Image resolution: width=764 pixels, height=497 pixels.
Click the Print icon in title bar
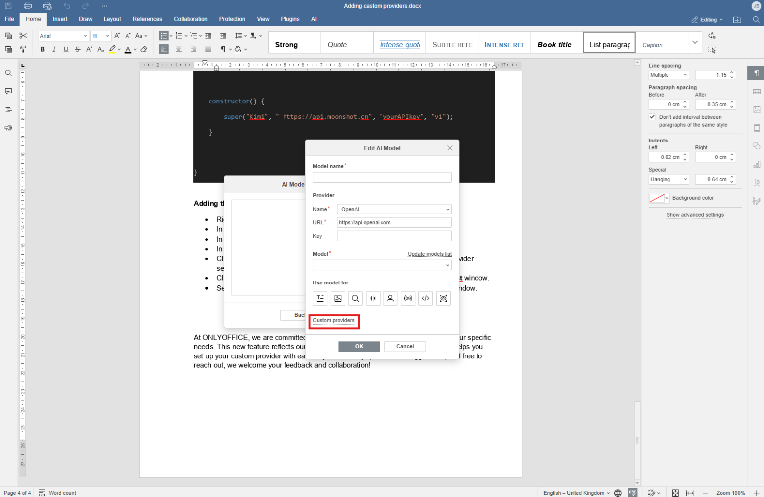[28, 6]
